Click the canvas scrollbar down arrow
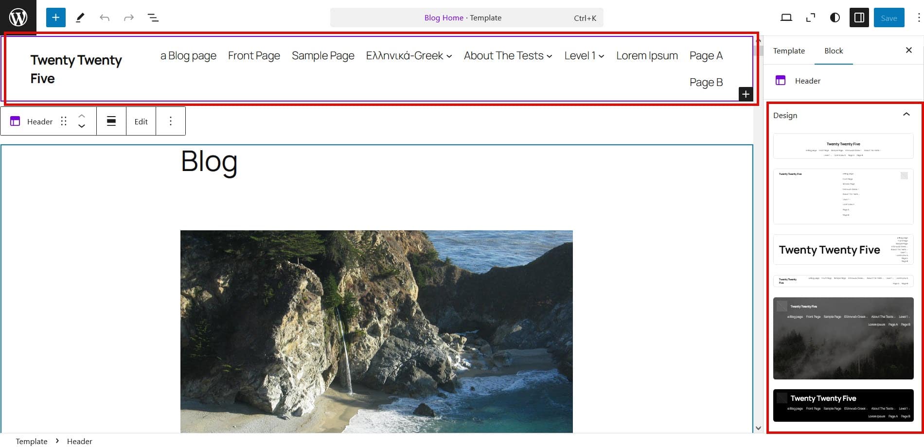Viewport: 924px width, 447px height. tap(758, 428)
